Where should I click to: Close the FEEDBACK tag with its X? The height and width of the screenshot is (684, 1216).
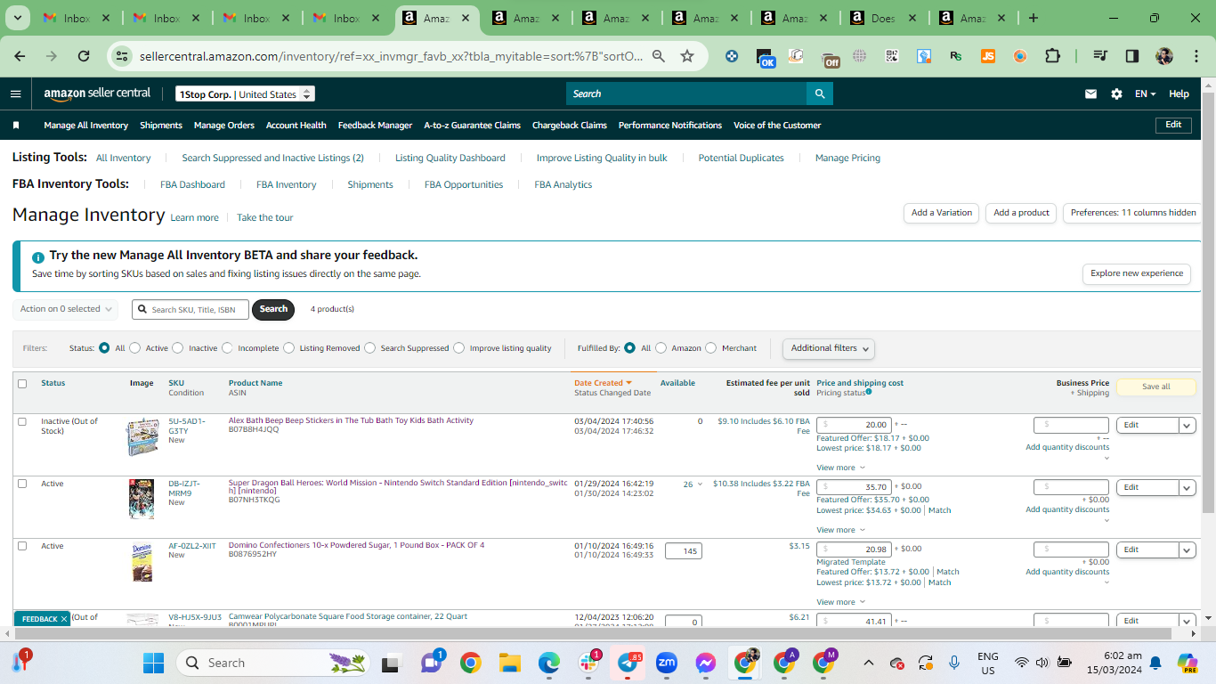pyautogui.click(x=64, y=619)
